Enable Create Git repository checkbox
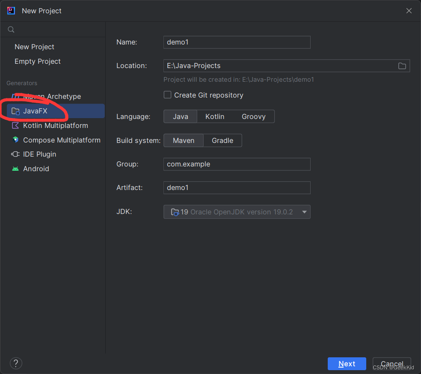The image size is (421, 374). point(168,95)
